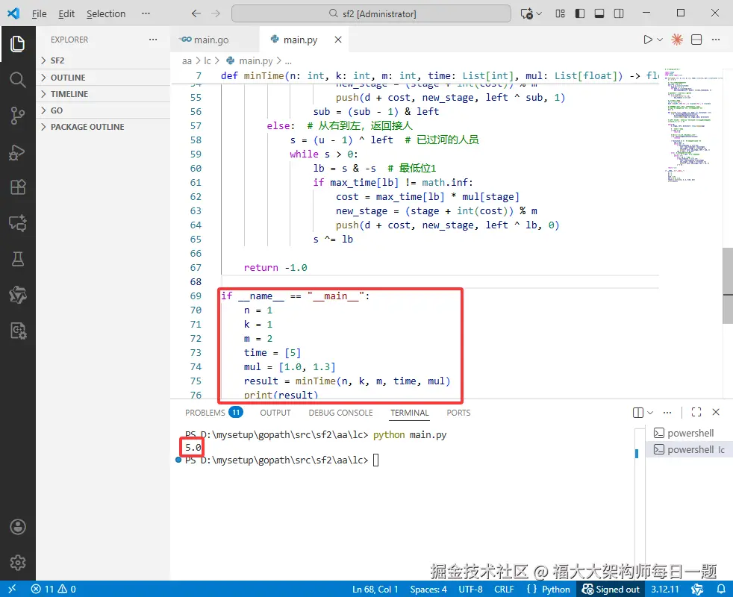Viewport: 733px width, 597px height.
Task: Toggle the Secondary Side Bar visibility
Action: click(x=619, y=13)
